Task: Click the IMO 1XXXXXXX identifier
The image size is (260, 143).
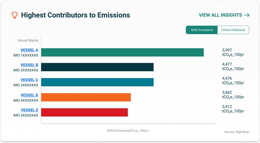Action: (26, 55)
